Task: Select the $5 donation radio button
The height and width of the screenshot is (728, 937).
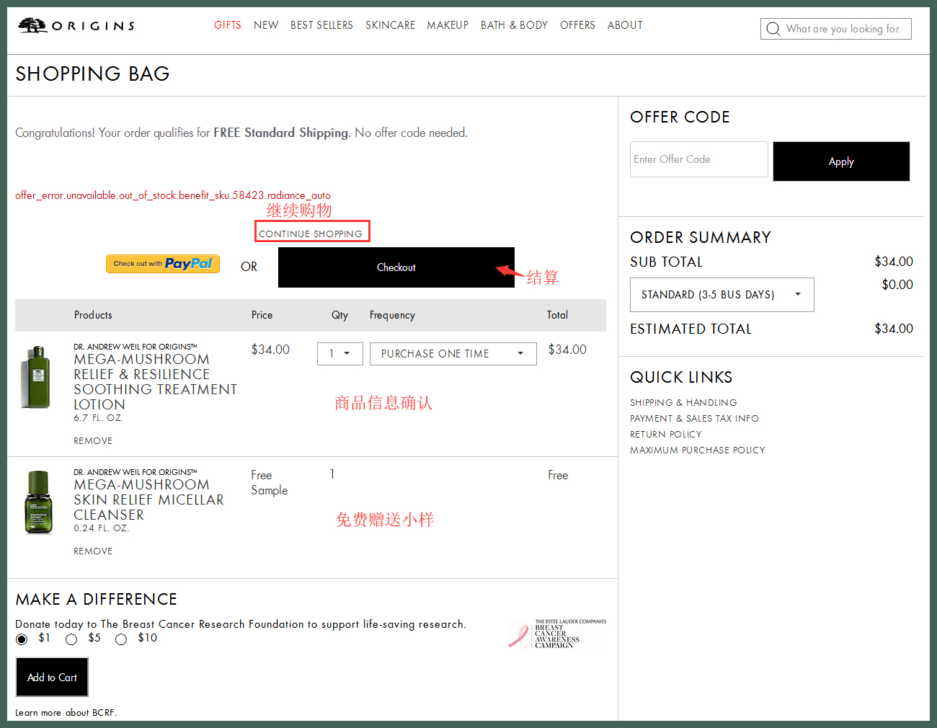Action: (x=71, y=639)
